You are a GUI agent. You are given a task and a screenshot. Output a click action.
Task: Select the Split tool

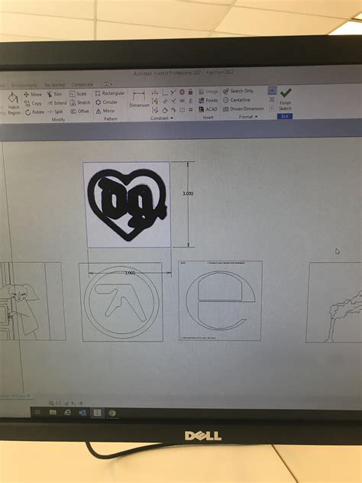55,112
